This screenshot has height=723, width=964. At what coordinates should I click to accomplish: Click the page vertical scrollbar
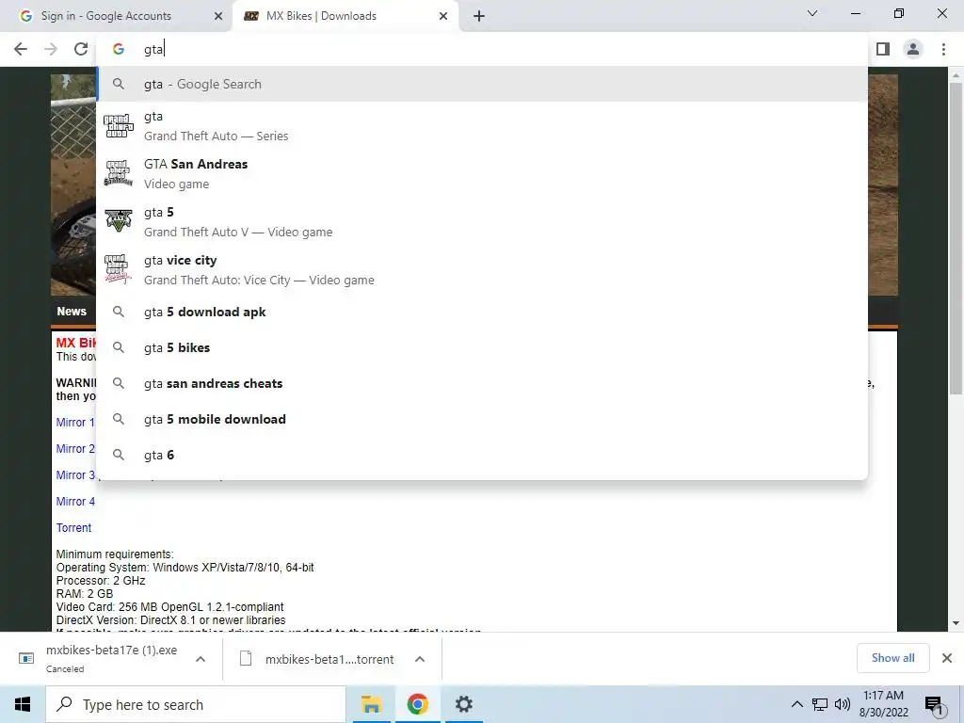[x=956, y=238]
